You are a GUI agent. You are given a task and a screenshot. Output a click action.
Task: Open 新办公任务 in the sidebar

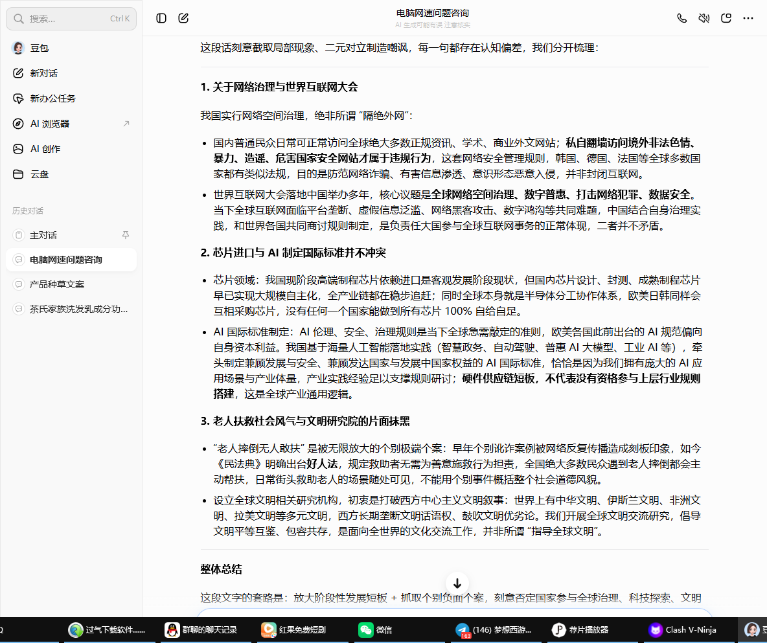pos(71,98)
